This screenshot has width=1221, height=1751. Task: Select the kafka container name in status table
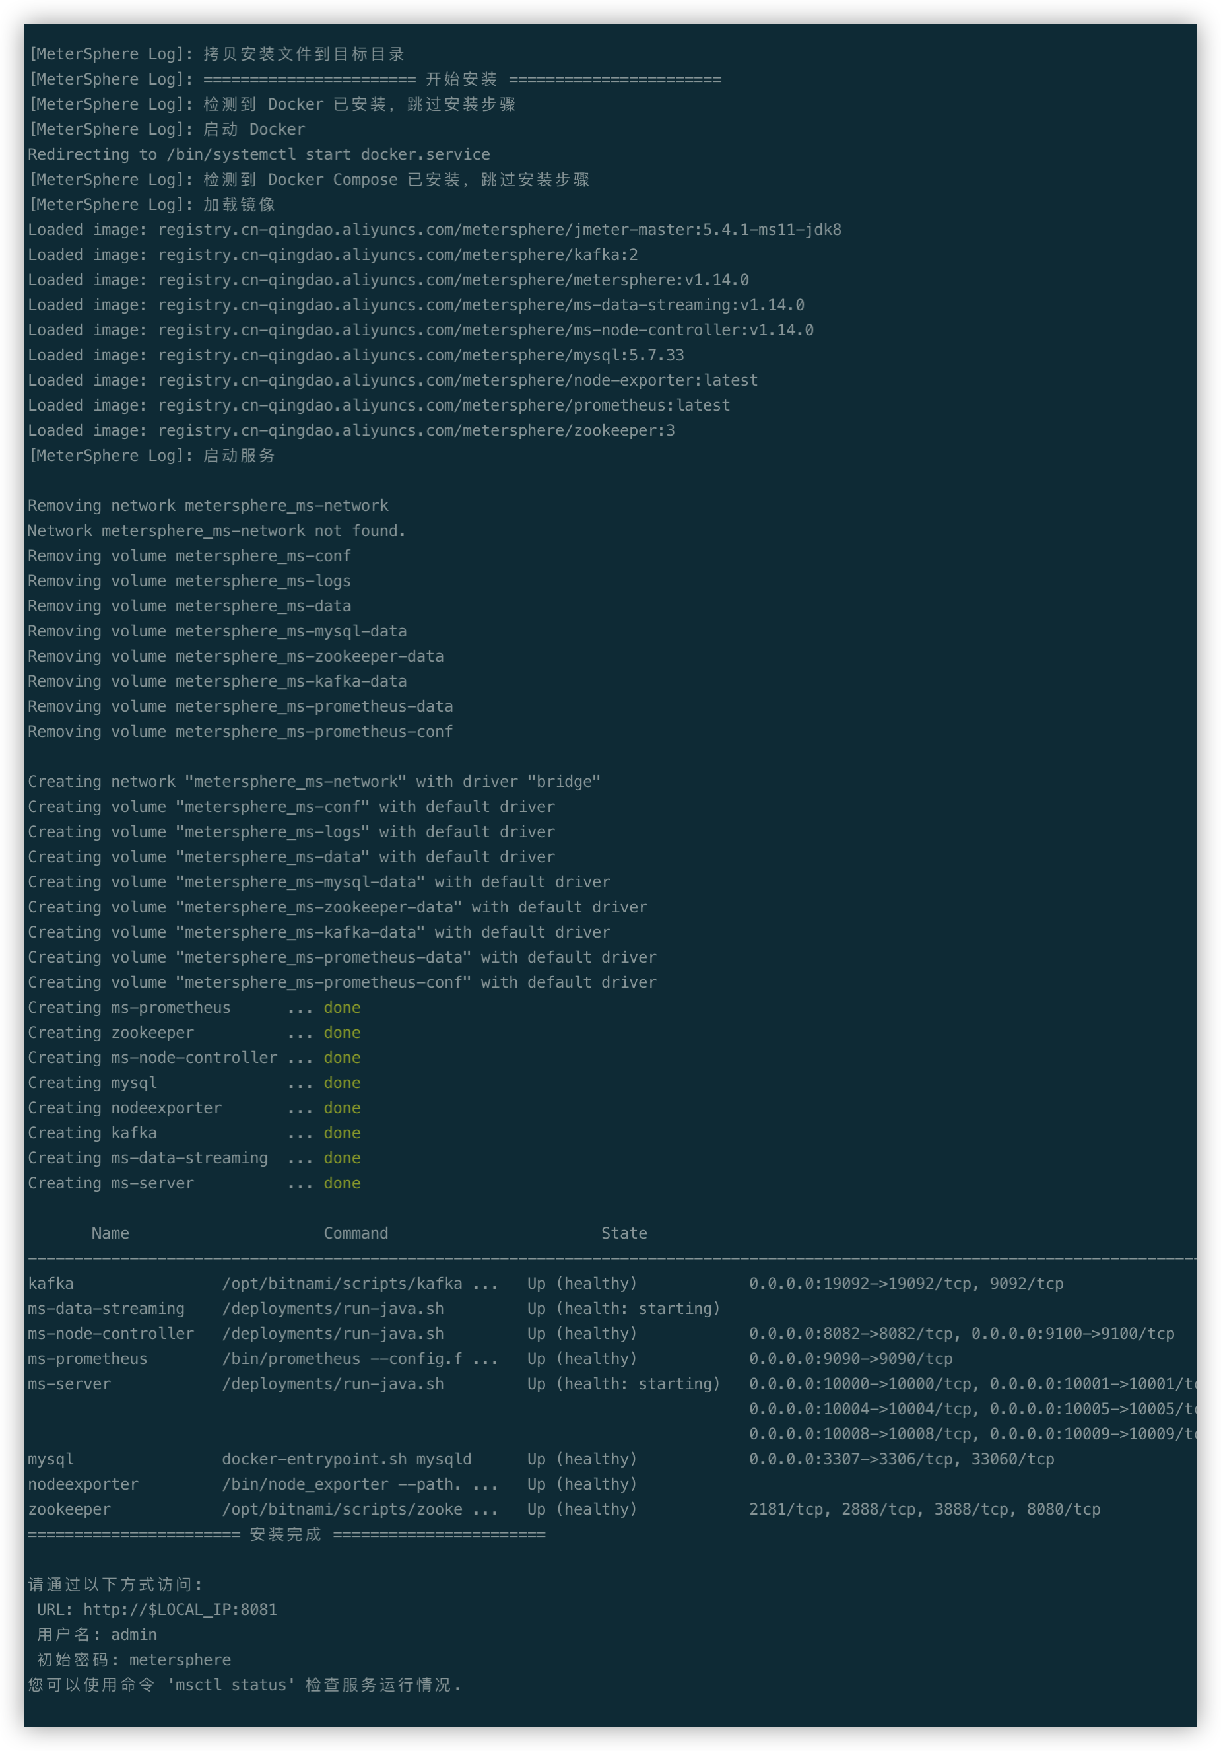tap(49, 1284)
